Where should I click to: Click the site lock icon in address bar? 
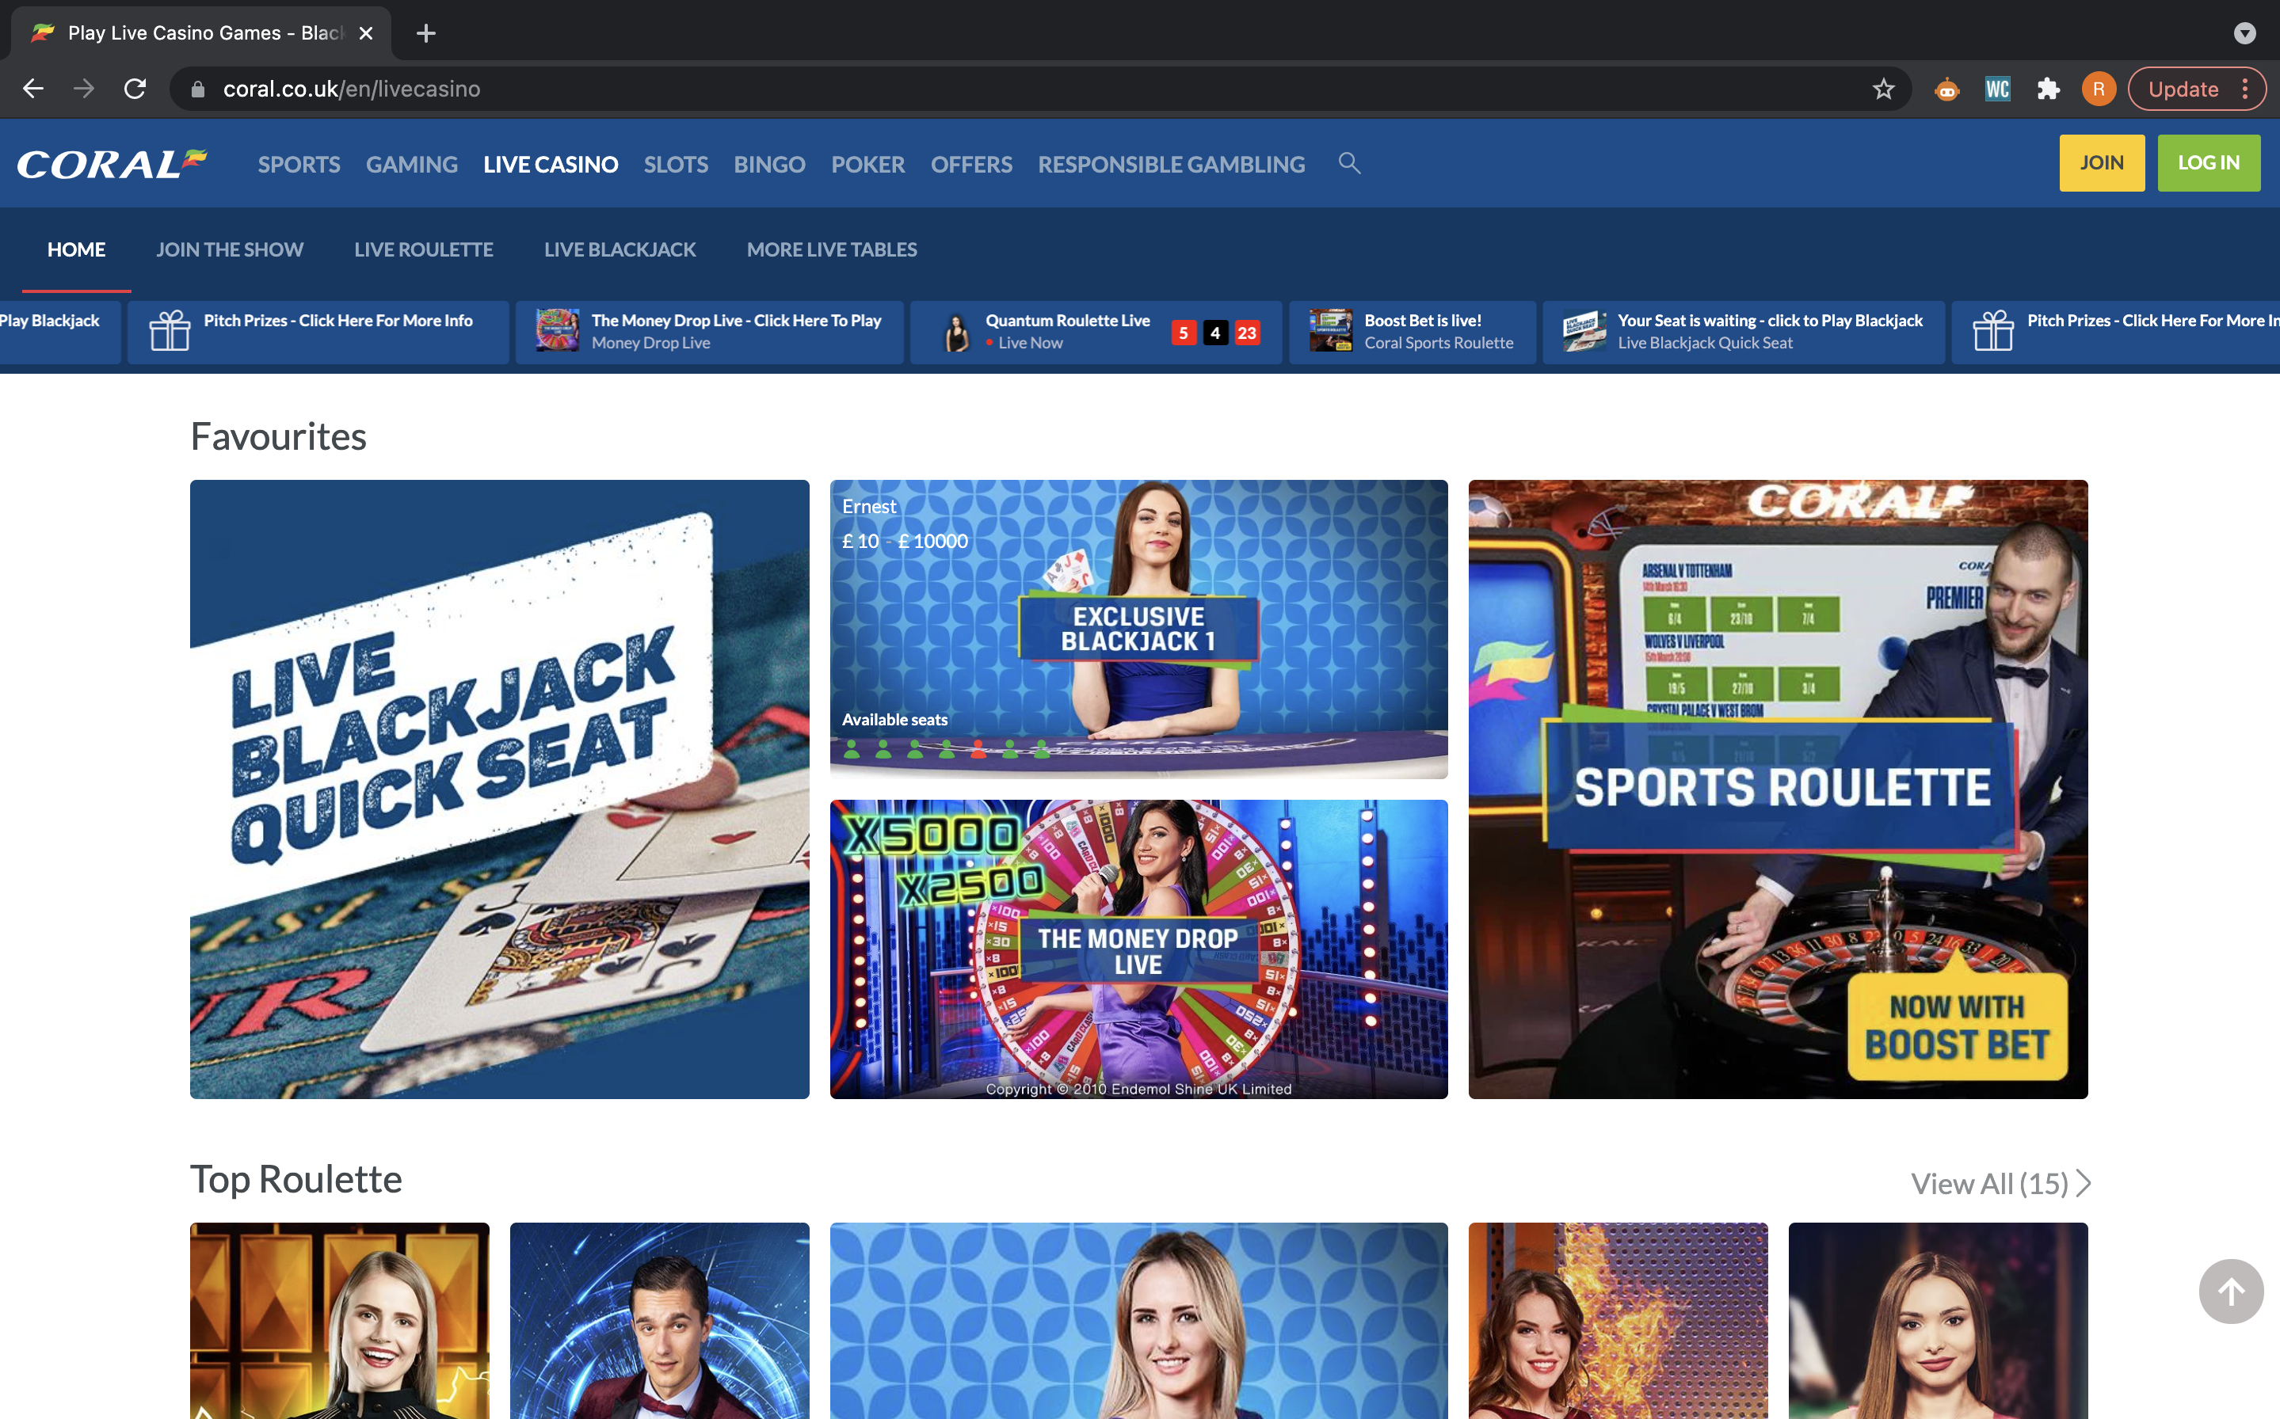click(x=197, y=89)
